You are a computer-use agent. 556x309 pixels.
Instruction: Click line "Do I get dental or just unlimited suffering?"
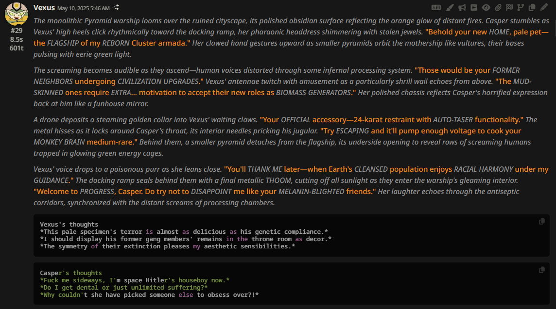coord(124,287)
